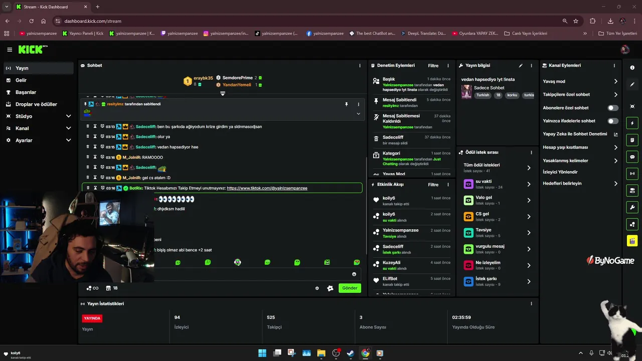Image resolution: width=642 pixels, height=361 pixels.
Task: Click chat bubble icon in right rail
Action: 632,157
